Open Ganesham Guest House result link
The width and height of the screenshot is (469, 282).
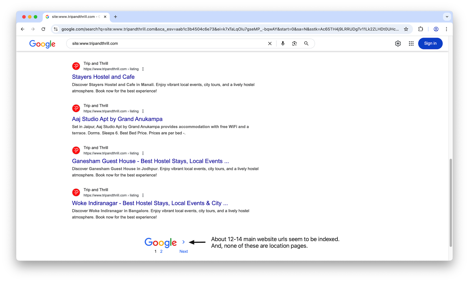point(150,161)
